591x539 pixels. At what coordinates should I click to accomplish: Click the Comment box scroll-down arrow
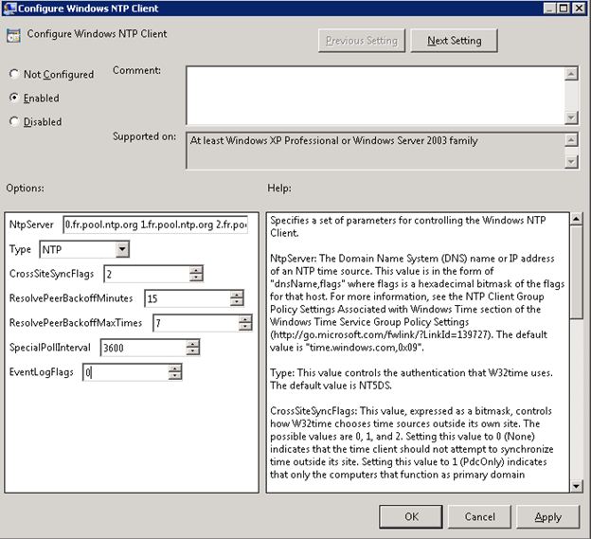point(571,117)
